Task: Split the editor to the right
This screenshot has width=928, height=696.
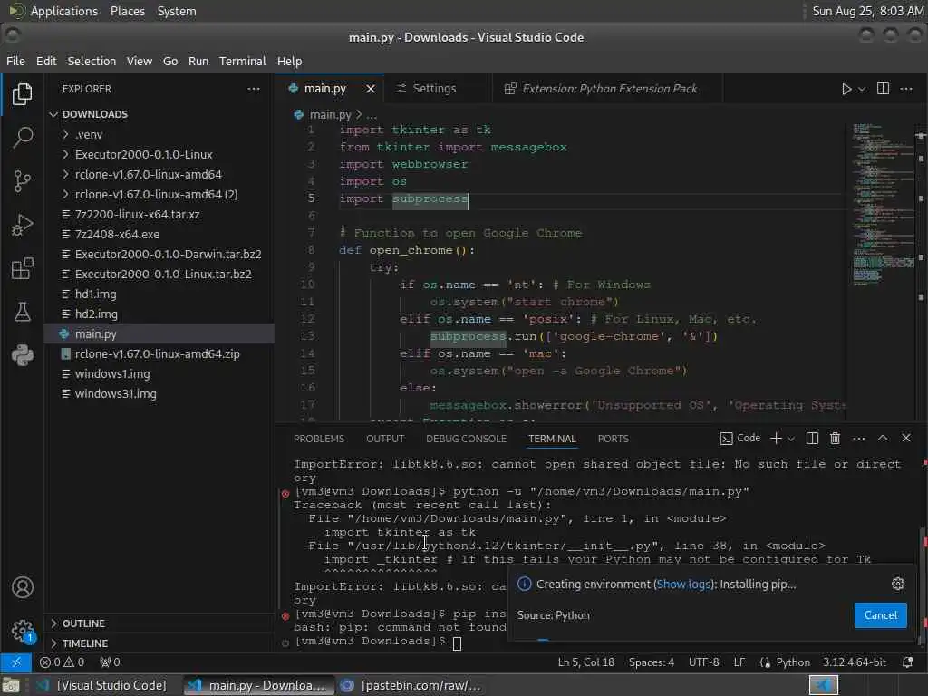Action: click(883, 89)
